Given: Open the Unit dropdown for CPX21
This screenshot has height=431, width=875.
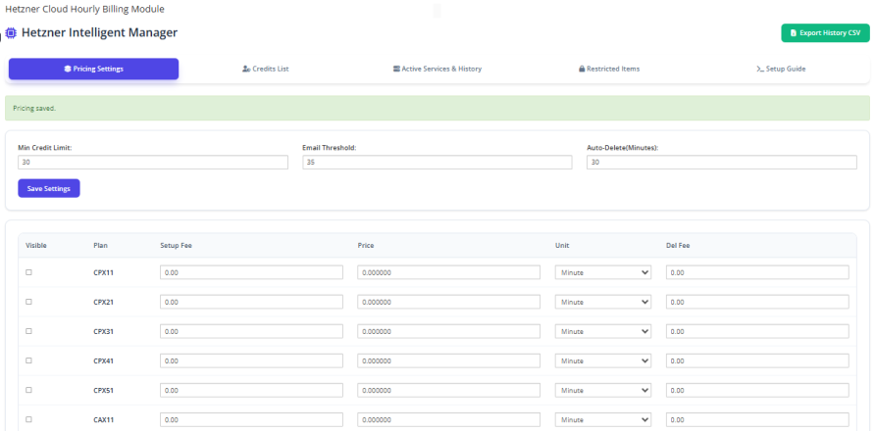Looking at the screenshot, I should pos(603,302).
